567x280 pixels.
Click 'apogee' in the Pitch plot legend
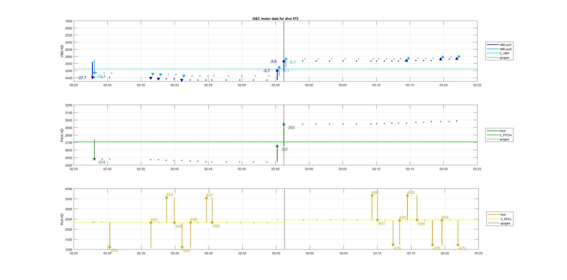[498, 139]
